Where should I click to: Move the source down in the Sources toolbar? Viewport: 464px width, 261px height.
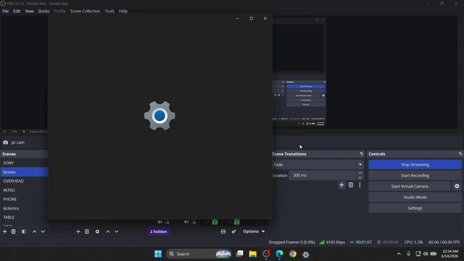pyautogui.click(x=116, y=231)
